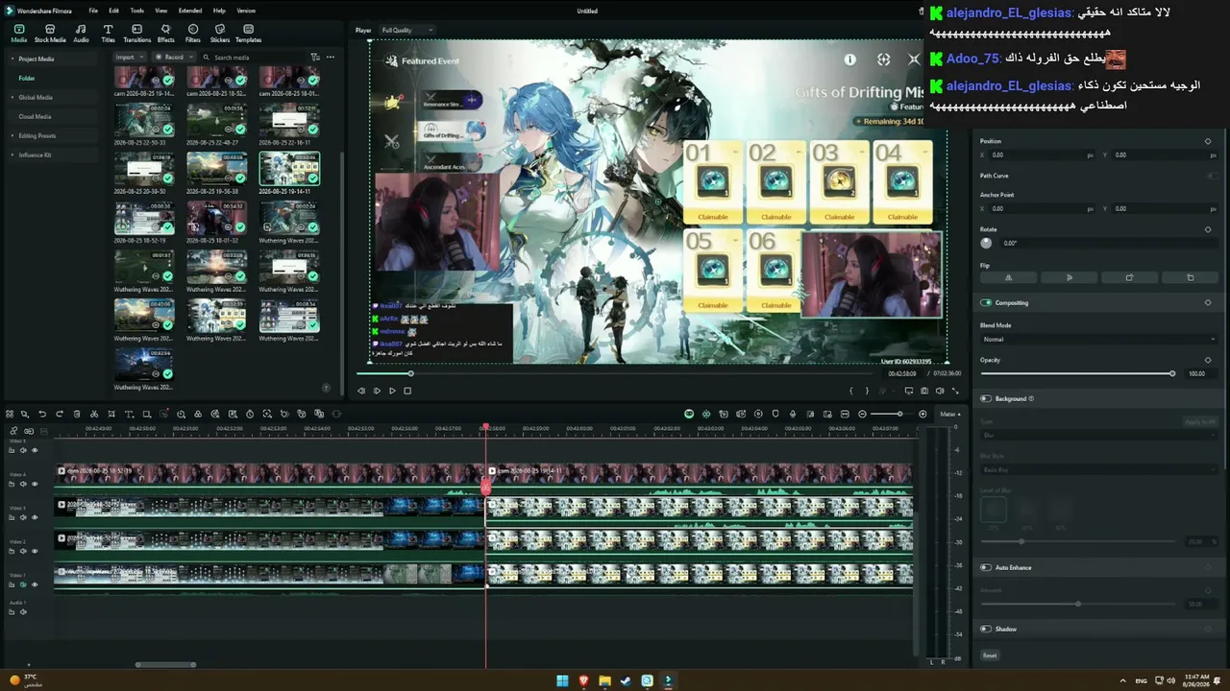Open the File menu
Image resolution: width=1230 pixels, height=691 pixels.
[93, 11]
